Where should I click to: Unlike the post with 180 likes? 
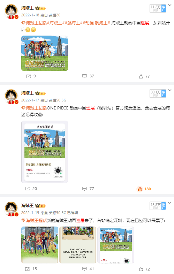(140, 189)
